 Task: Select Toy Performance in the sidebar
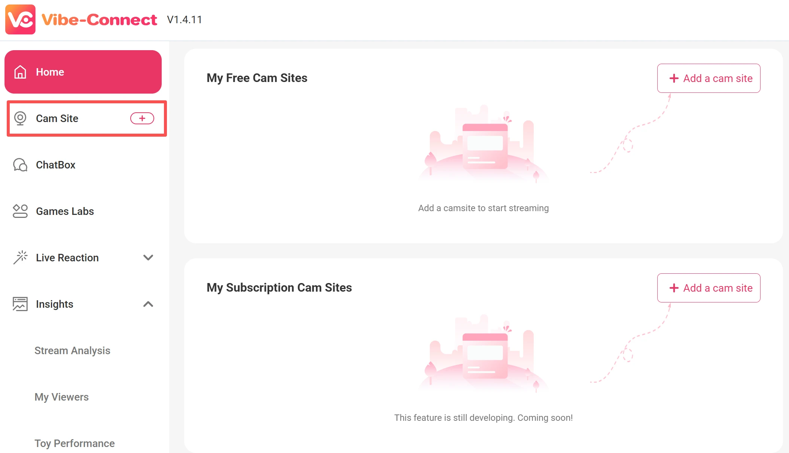(74, 443)
